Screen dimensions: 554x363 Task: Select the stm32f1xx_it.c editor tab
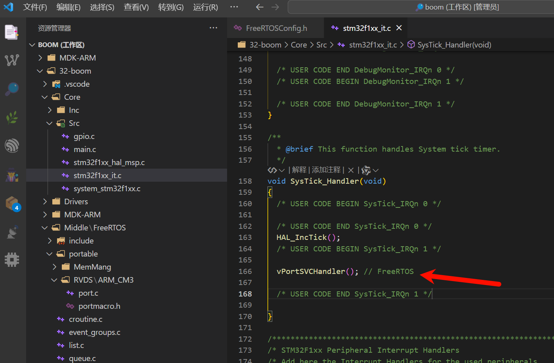[x=367, y=28]
